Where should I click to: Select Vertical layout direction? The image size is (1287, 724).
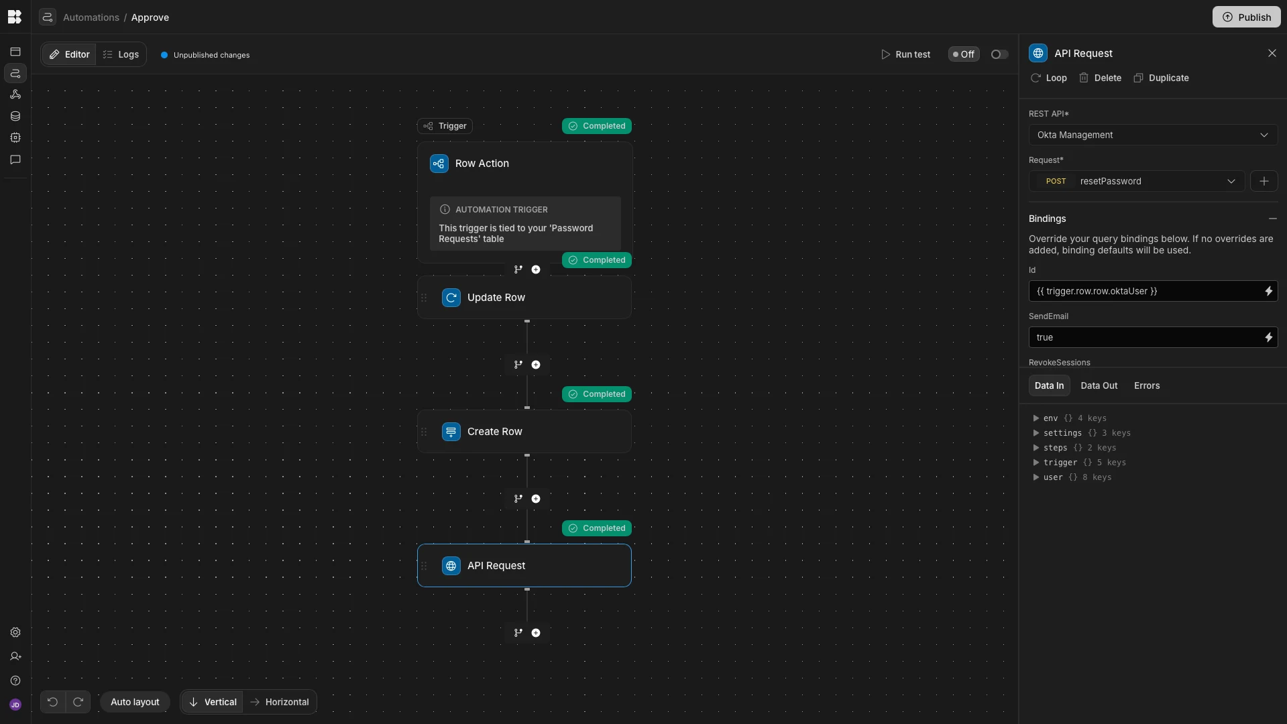pyautogui.click(x=212, y=702)
